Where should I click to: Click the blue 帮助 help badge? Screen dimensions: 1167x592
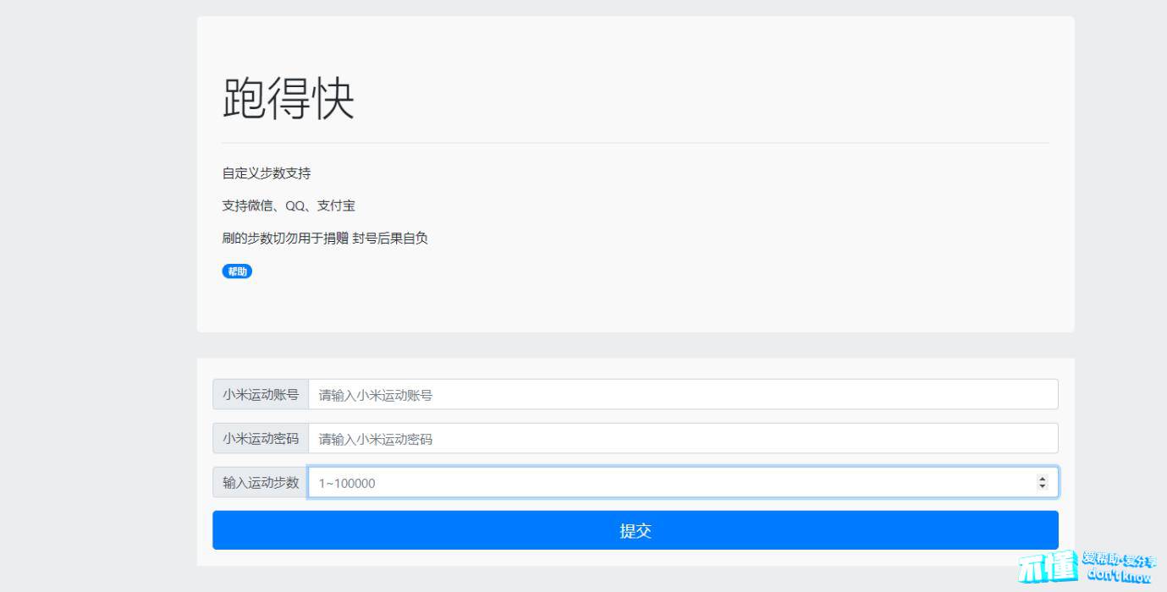pyautogui.click(x=237, y=271)
